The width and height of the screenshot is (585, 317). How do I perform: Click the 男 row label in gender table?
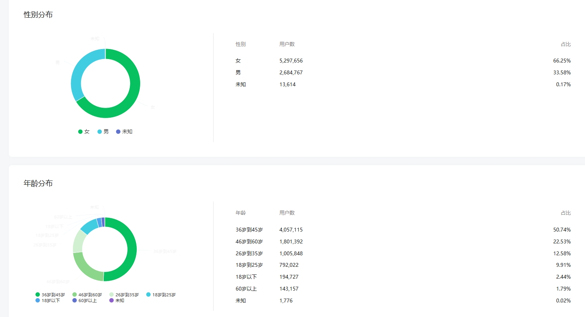238,72
